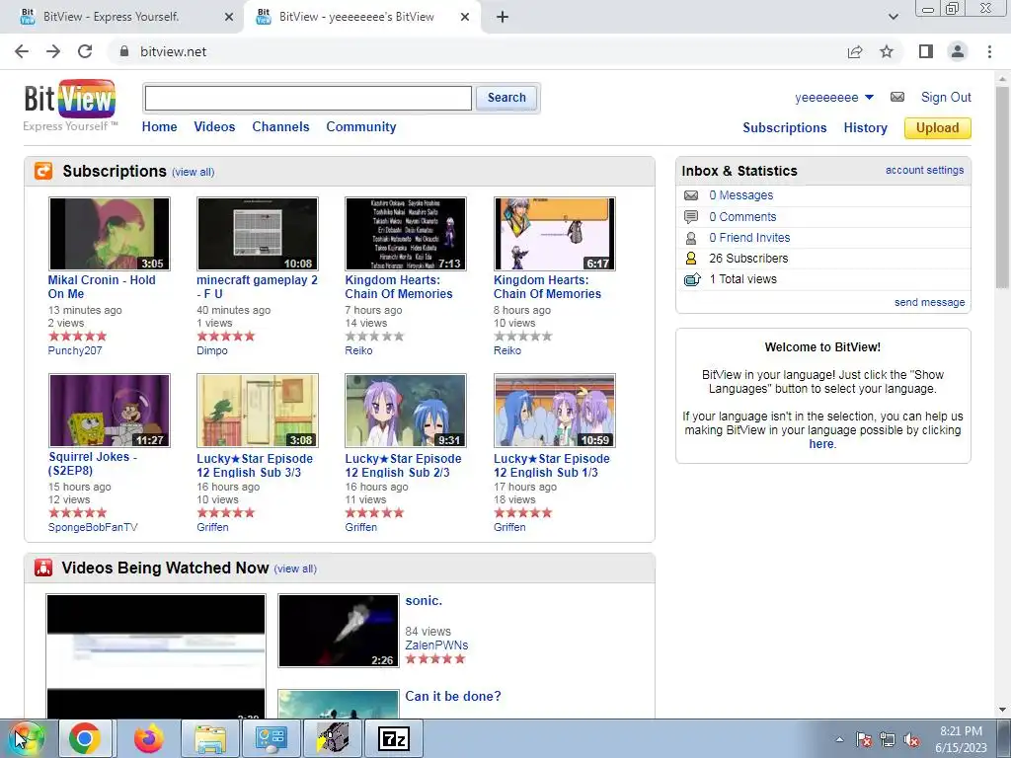Image resolution: width=1011 pixels, height=758 pixels.
Task: Click the Messages envelope icon in Inbox
Action: pyautogui.click(x=691, y=195)
